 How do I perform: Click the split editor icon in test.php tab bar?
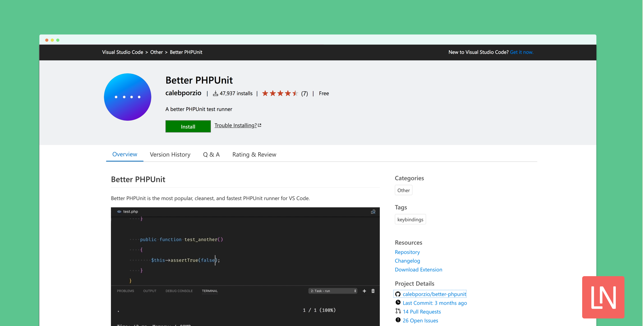click(x=373, y=212)
